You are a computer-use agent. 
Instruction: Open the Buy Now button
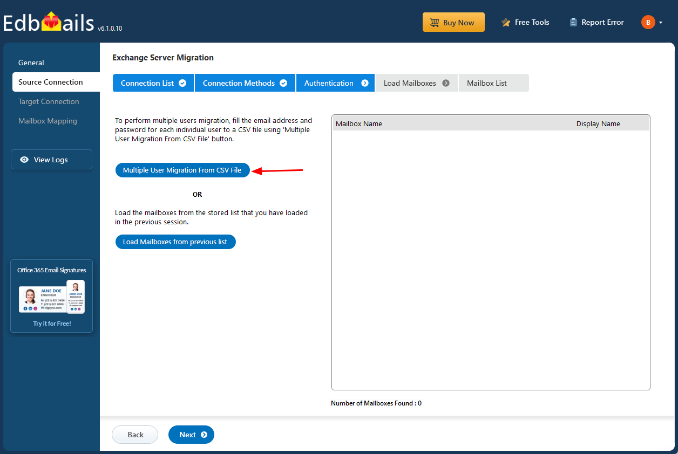[453, 22]
